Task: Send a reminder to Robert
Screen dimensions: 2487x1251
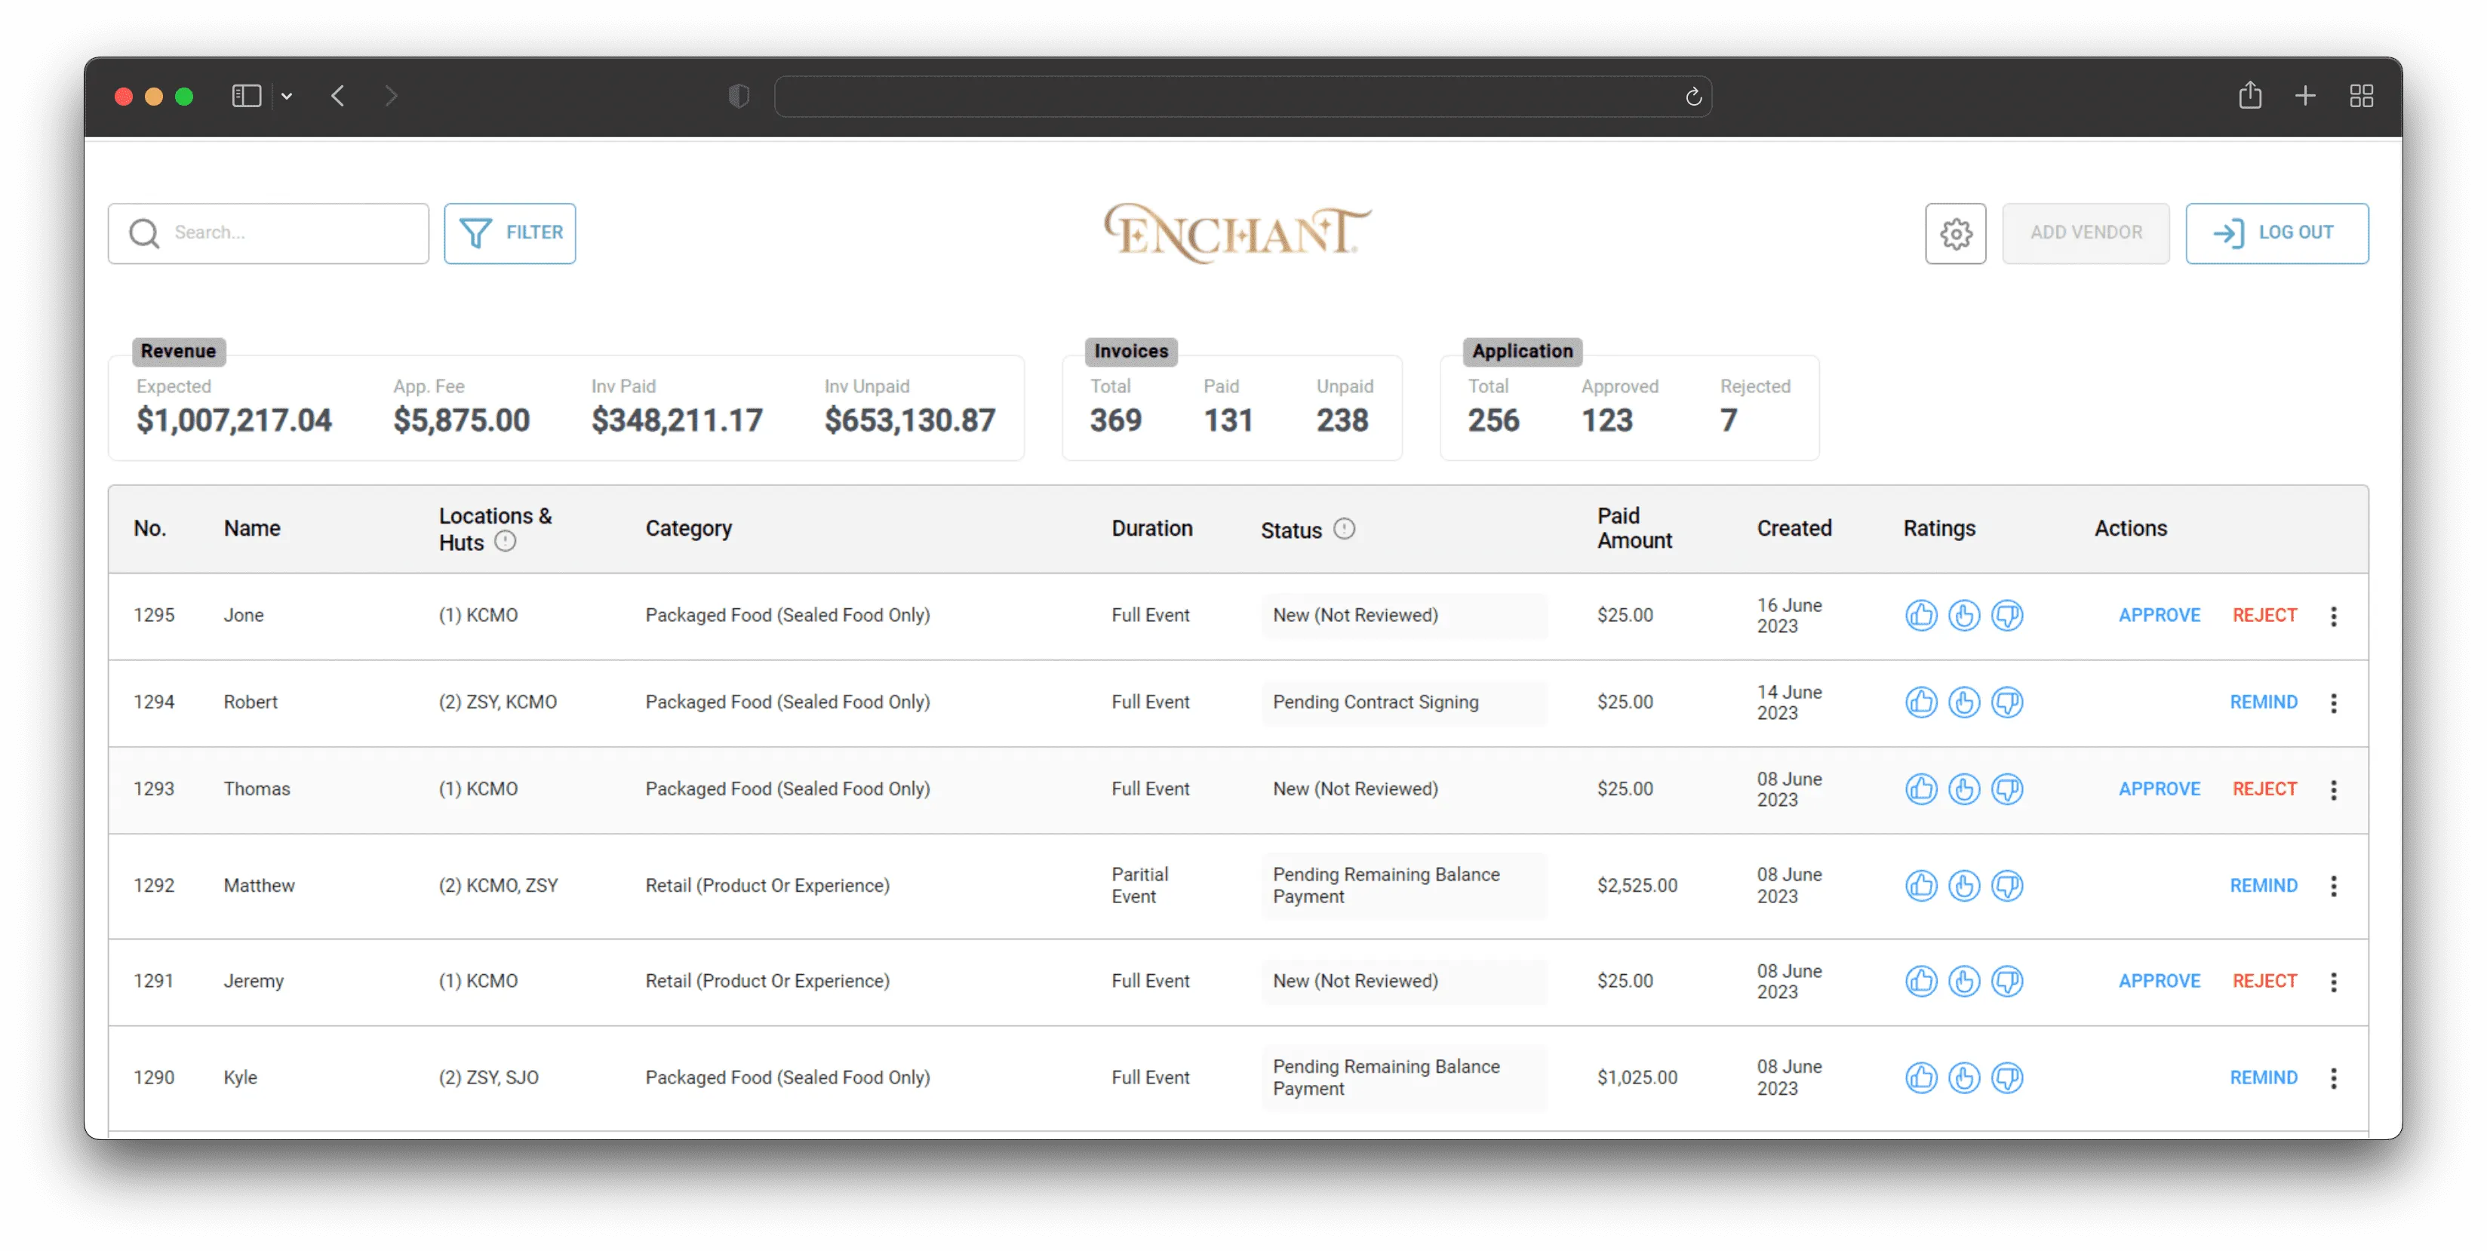Action: [2263, 702]
